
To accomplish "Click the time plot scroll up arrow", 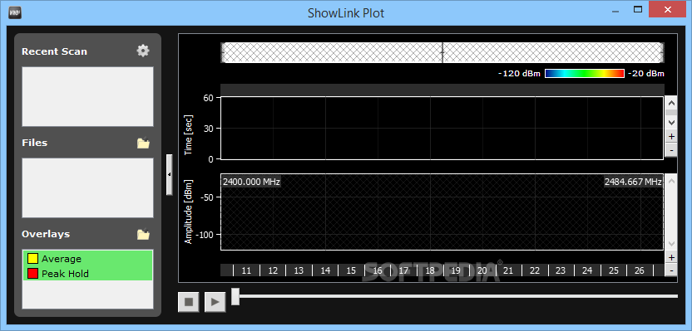I will coord(672,104).
